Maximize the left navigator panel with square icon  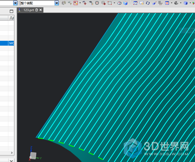pos(11,11)
